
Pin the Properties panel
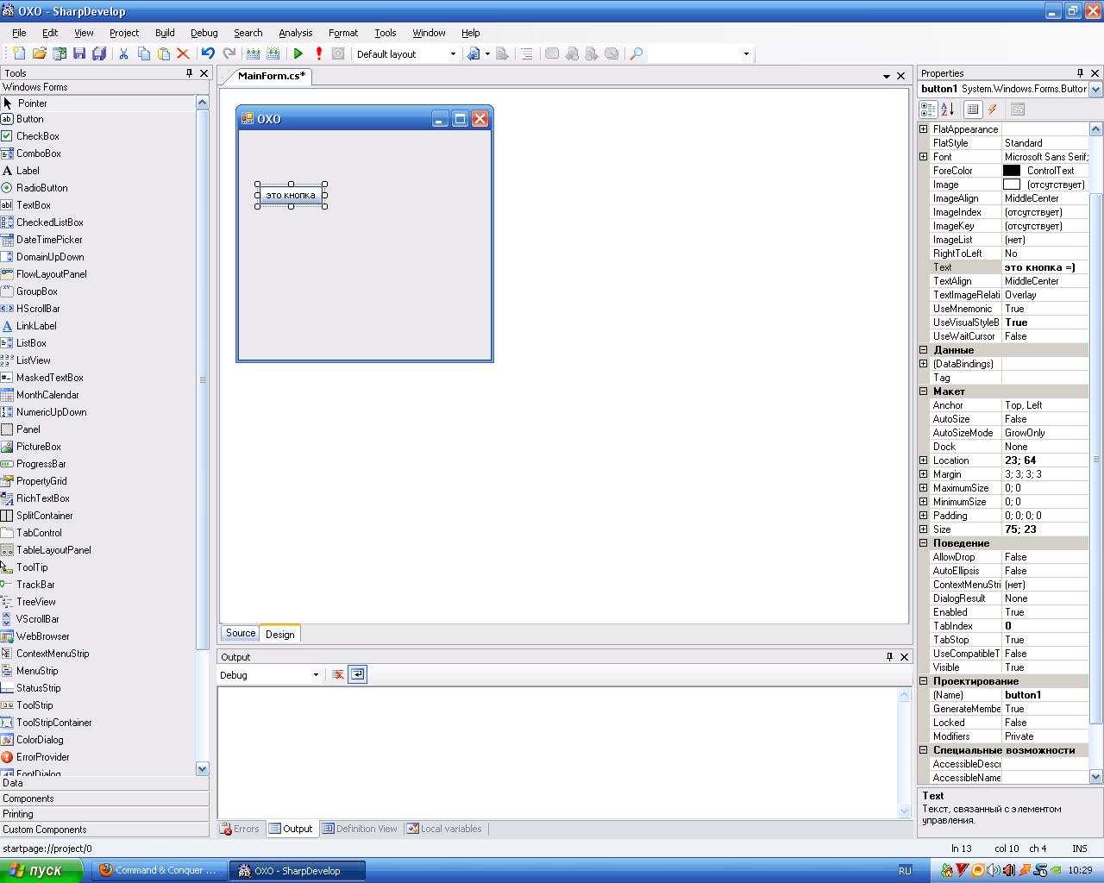(1080, 73)
